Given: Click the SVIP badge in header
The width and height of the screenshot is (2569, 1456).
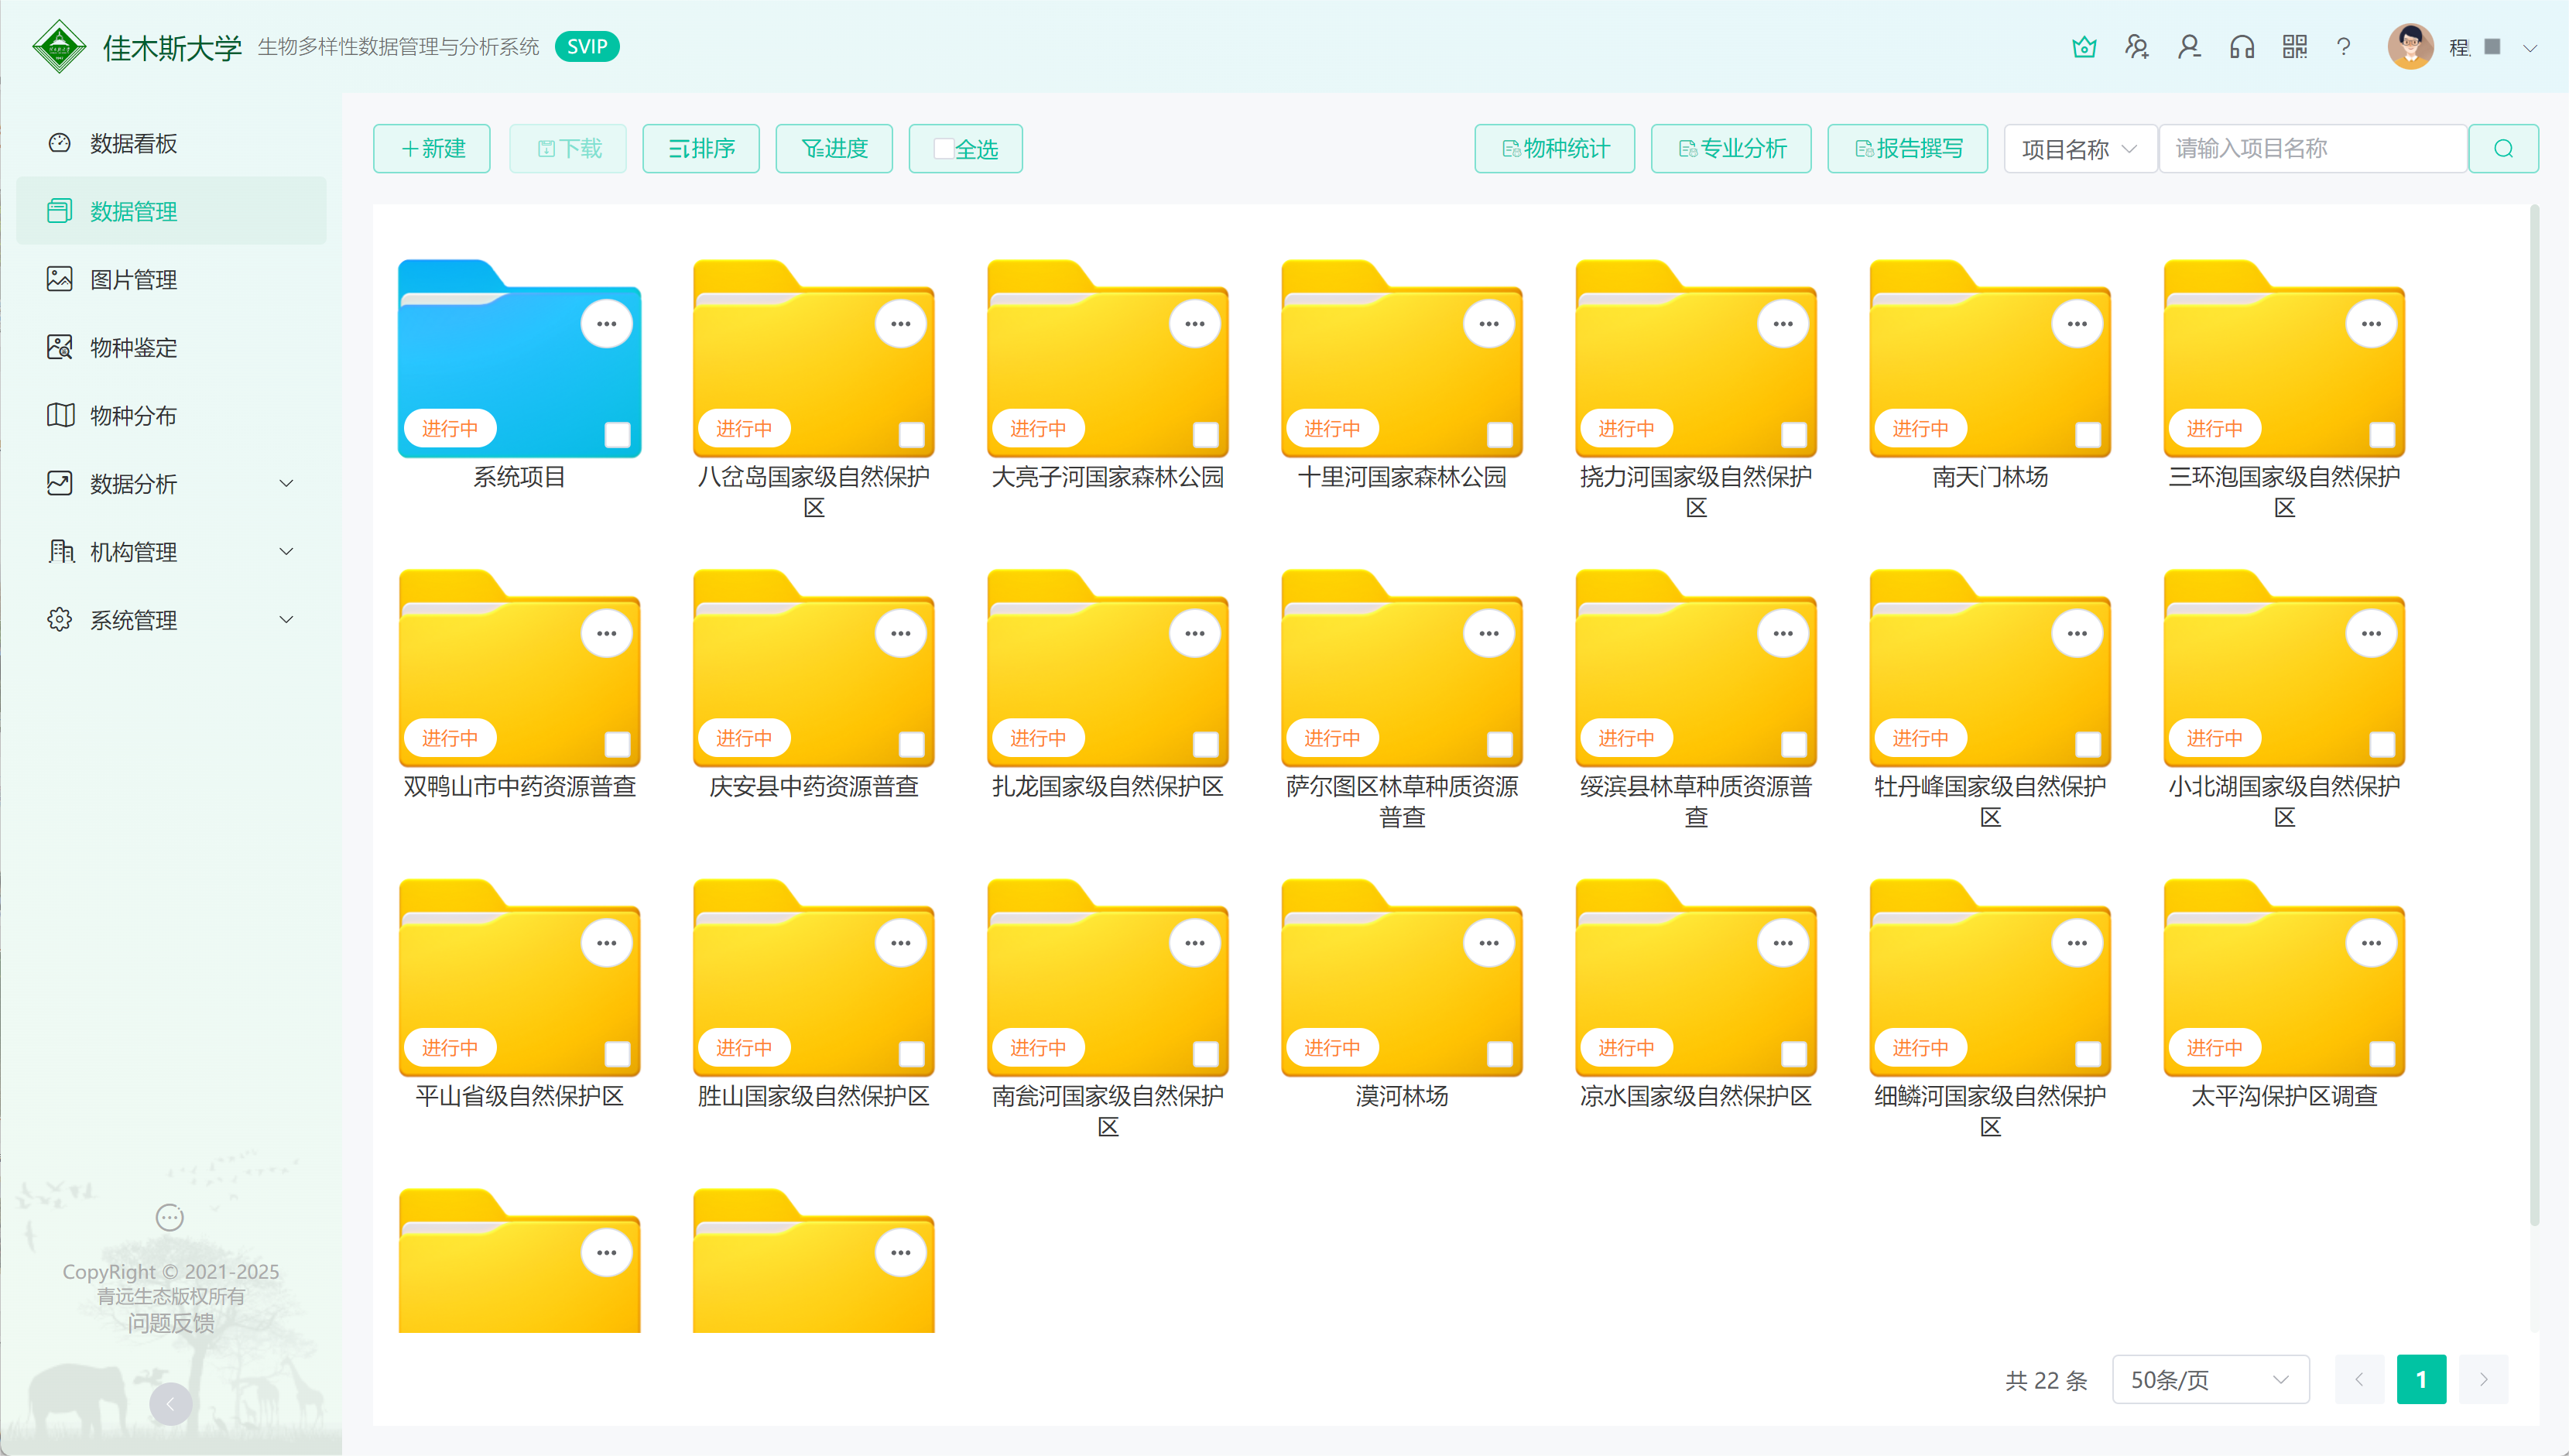Looking at the screenshot, I should click(587, 46).
